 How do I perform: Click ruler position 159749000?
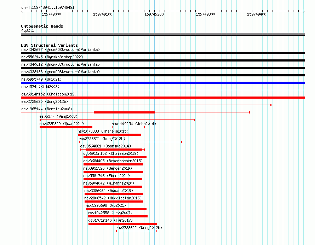51,14
